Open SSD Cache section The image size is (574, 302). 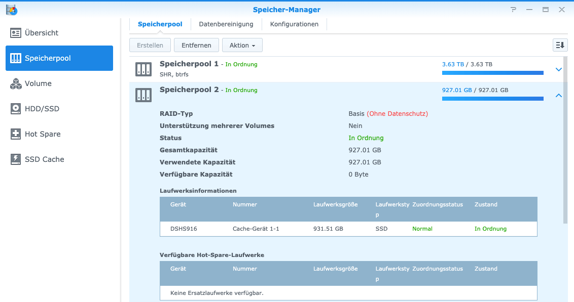pyautogui.click(x=59, y=159)
